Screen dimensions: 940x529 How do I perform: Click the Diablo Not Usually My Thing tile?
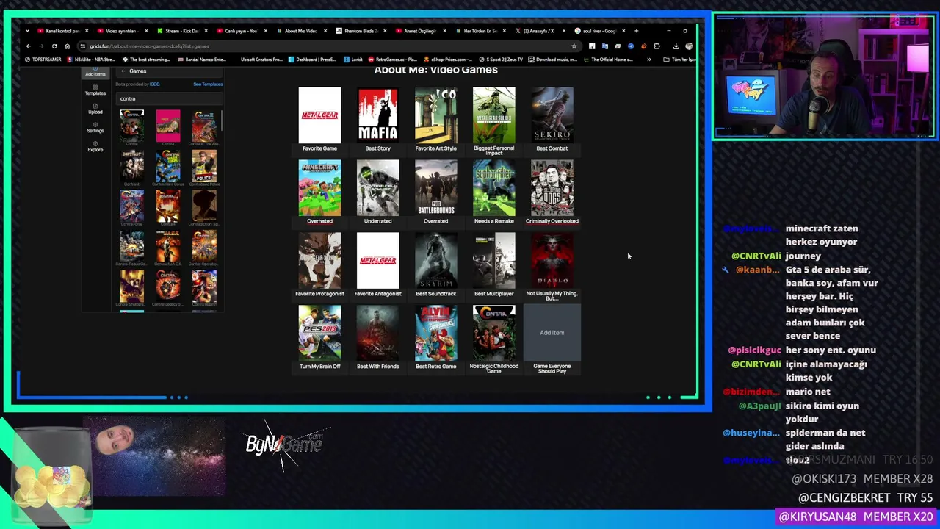(552, 261)
